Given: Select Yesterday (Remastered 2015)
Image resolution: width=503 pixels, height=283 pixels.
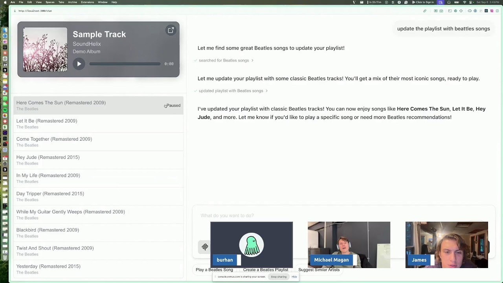Looking at the screenshot, I should pyautogui.click(x=98, y=269).
